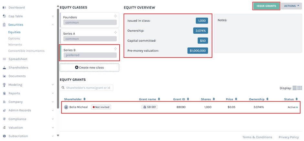Click grant ID 89090 cell
304x141 pixels.
coord(181,107)
